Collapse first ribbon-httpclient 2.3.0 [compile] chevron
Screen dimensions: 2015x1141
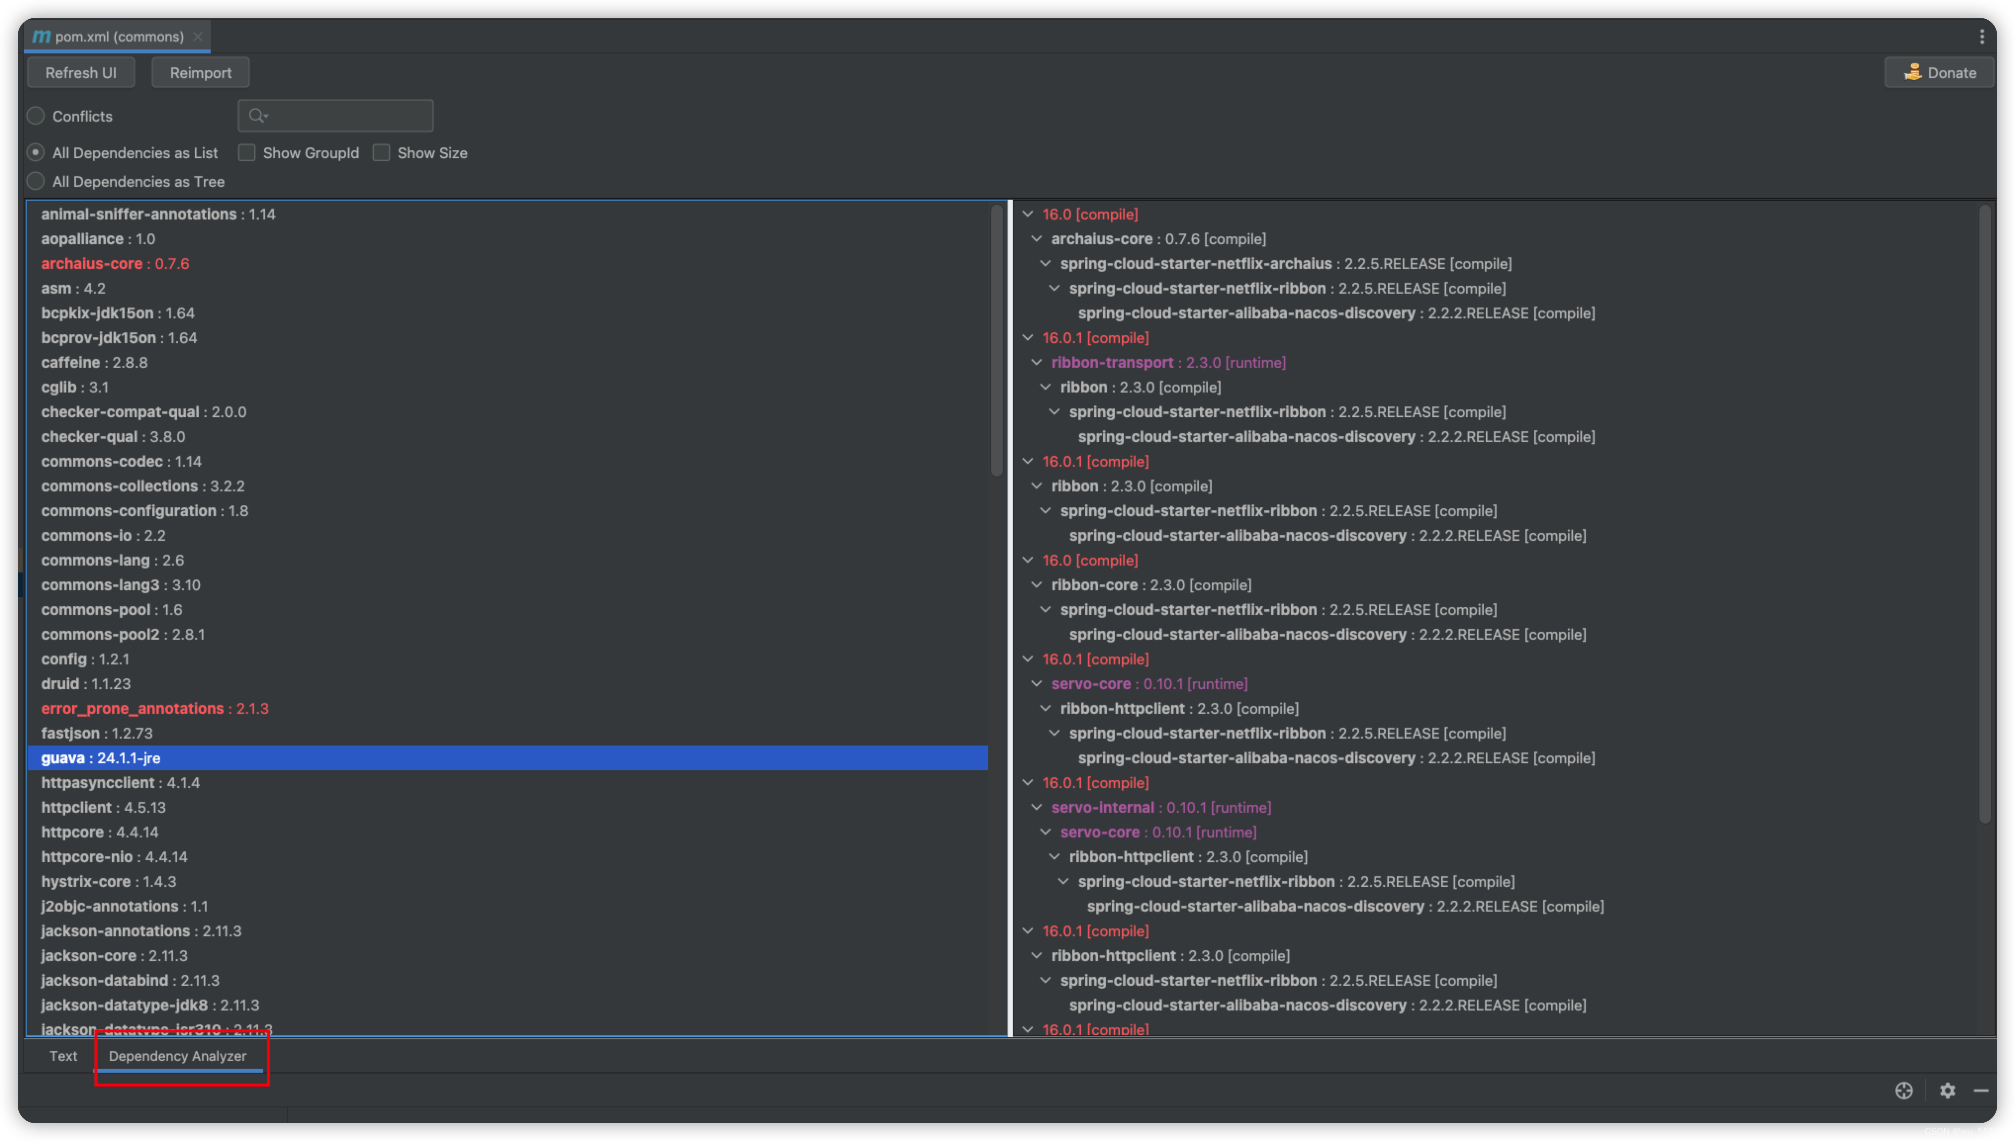click(1046, 708)
